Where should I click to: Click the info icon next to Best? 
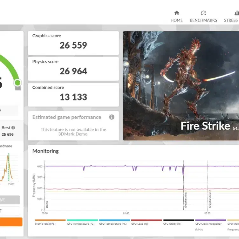pos(13,127)
